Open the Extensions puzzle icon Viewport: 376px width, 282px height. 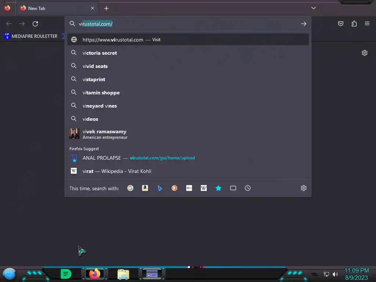354,23
